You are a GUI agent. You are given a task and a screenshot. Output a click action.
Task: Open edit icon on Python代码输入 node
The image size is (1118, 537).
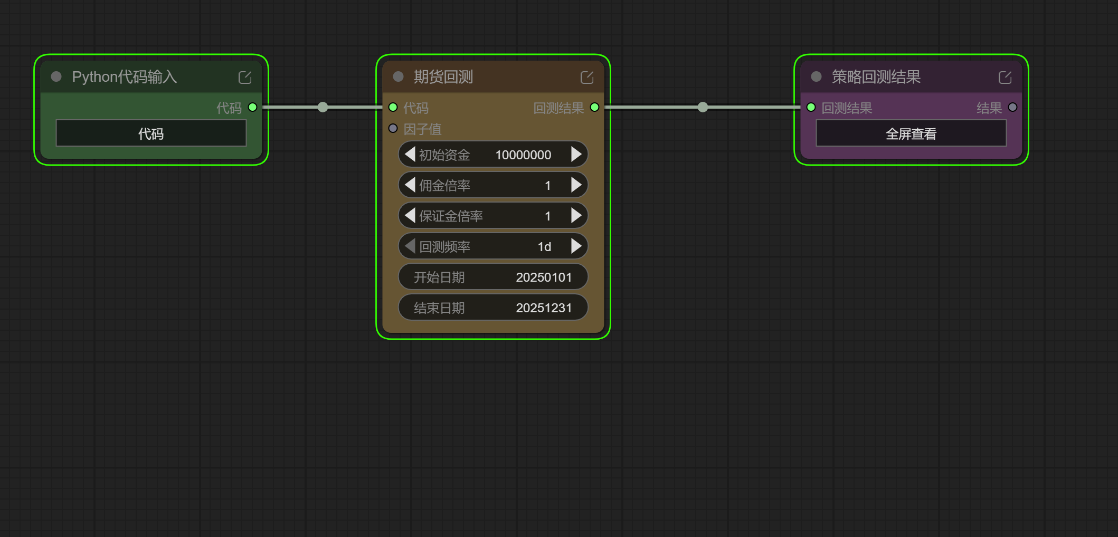[x=245, y=78]
